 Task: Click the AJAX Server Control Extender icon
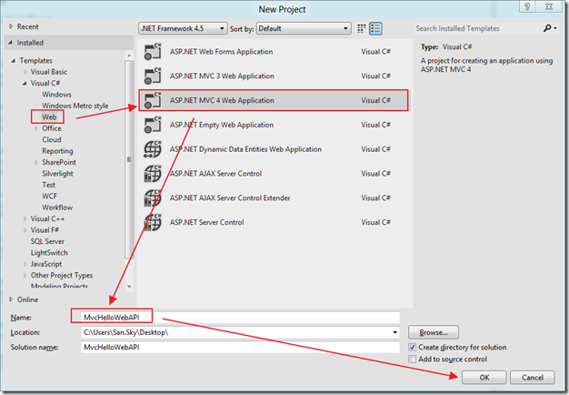pyautogui.click(x=153, y=197)
